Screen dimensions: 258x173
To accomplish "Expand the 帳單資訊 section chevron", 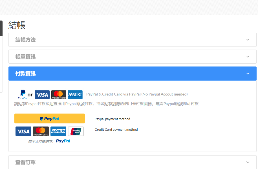I will (248, 57).
